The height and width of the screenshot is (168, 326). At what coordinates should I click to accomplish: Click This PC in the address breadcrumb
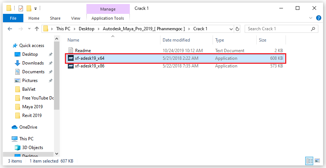63,29
